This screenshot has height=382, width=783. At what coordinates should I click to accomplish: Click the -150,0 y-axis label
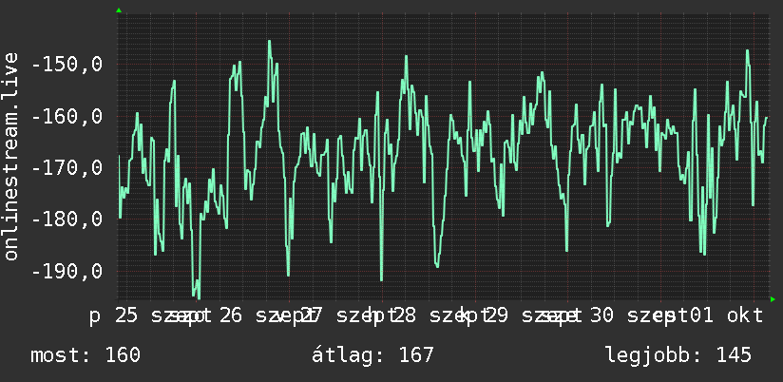click(67, 65)
